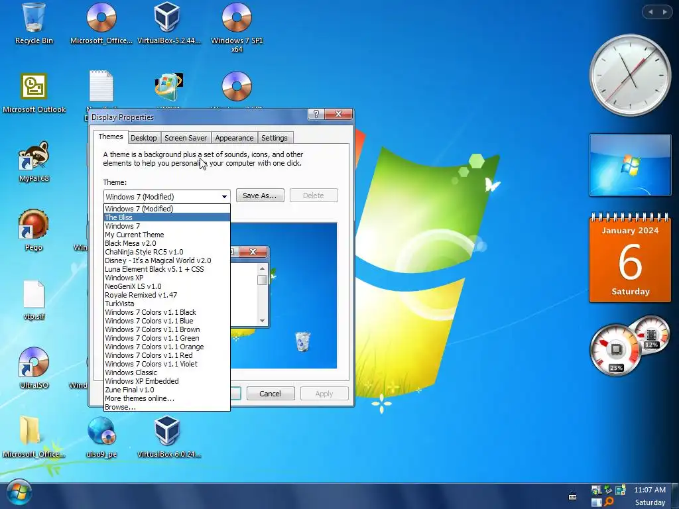Choose 'Disney - It's a Magical World v2.0'
This screenshot has width=679, height=509.
tap(166, 260)
